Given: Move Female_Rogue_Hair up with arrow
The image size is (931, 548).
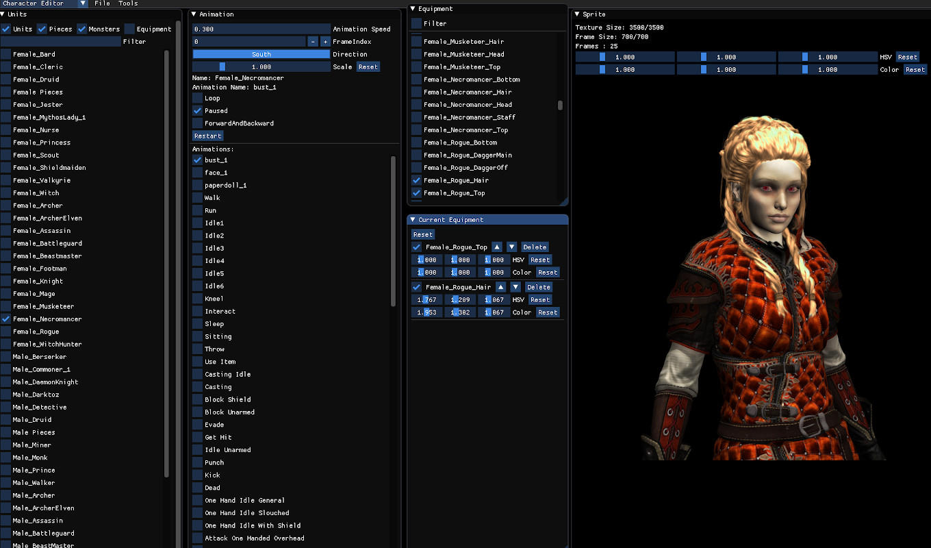Looking at the screenshot, I should pyautogui.click(x=500, y=287).
